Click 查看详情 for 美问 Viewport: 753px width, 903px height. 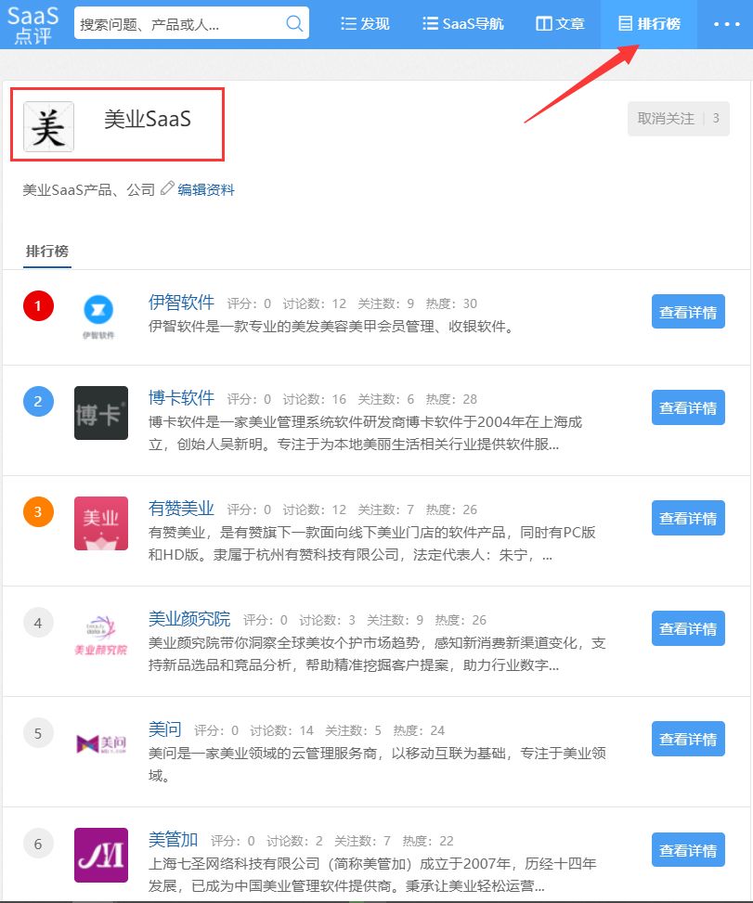pos(688,739)
